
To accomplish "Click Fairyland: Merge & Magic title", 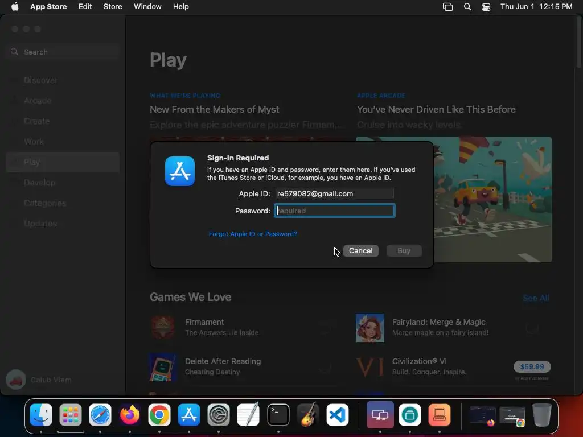I will point(439,322).
